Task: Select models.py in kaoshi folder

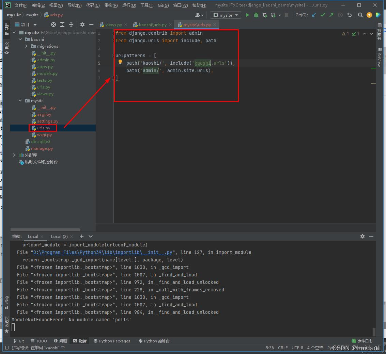Action: click(x=47, y=74)
